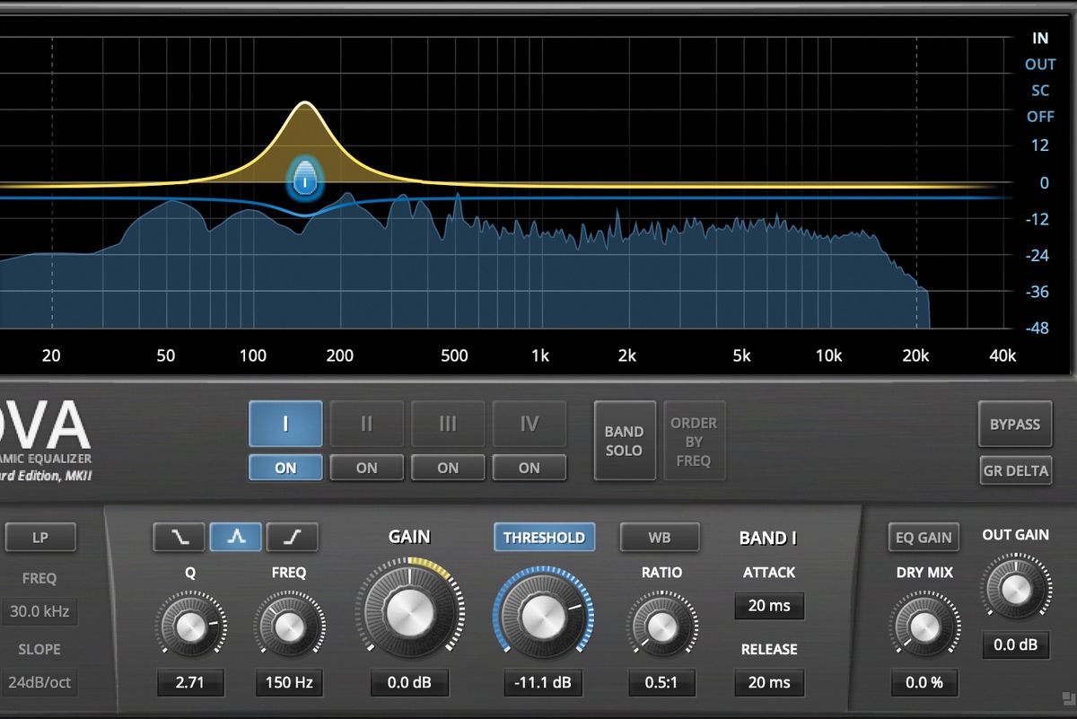Open the SLOPE selector showing 24dB/oct
The height and width of the screenshot is (719, 1077).
(39, 682)
